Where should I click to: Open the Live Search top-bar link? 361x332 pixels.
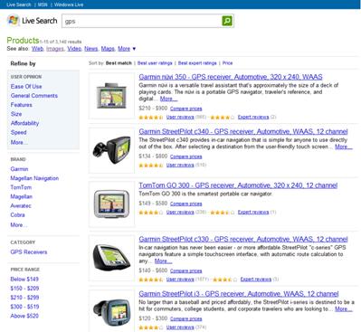click(x=19, y=5)
